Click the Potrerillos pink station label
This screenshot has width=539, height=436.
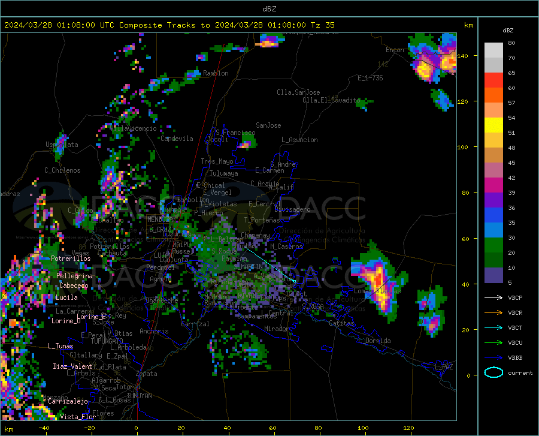[71, 258]
